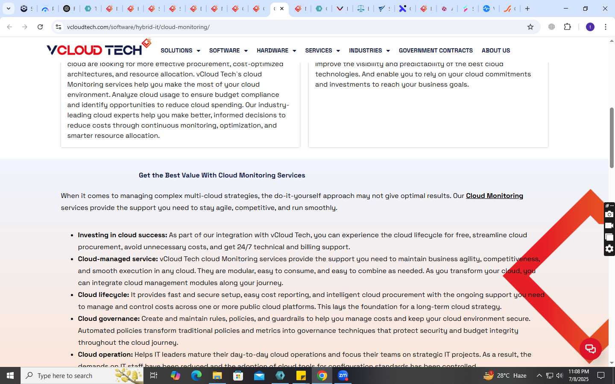The height and width of the screenshot is (384, 615).
Task: Open GOVERNMENT CONTRACTS in the nav bar
Action: pyautogui.click(x=436, y=50)
